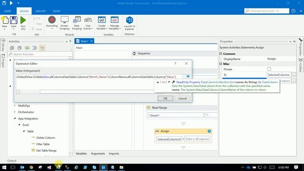
Task: Click the highlighted icon in Activities toolbar
Action: [42, 48]
